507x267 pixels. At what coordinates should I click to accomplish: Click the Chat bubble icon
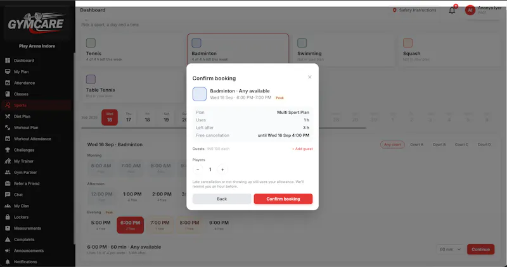click(x=8, y=195)
